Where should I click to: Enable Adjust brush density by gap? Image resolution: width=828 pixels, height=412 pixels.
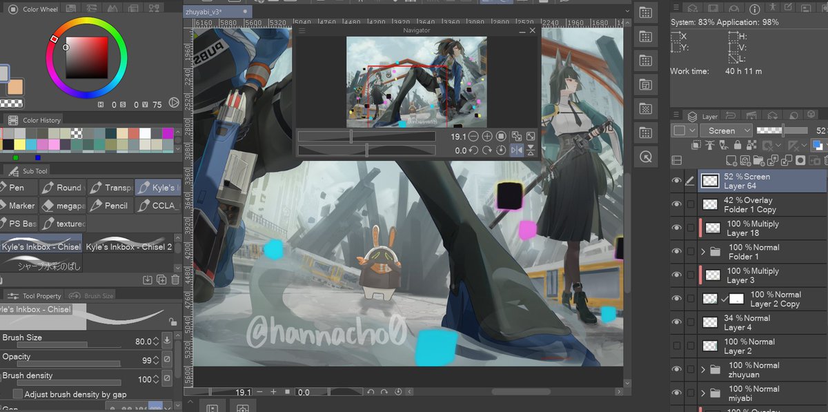click(x=18, y=394)
